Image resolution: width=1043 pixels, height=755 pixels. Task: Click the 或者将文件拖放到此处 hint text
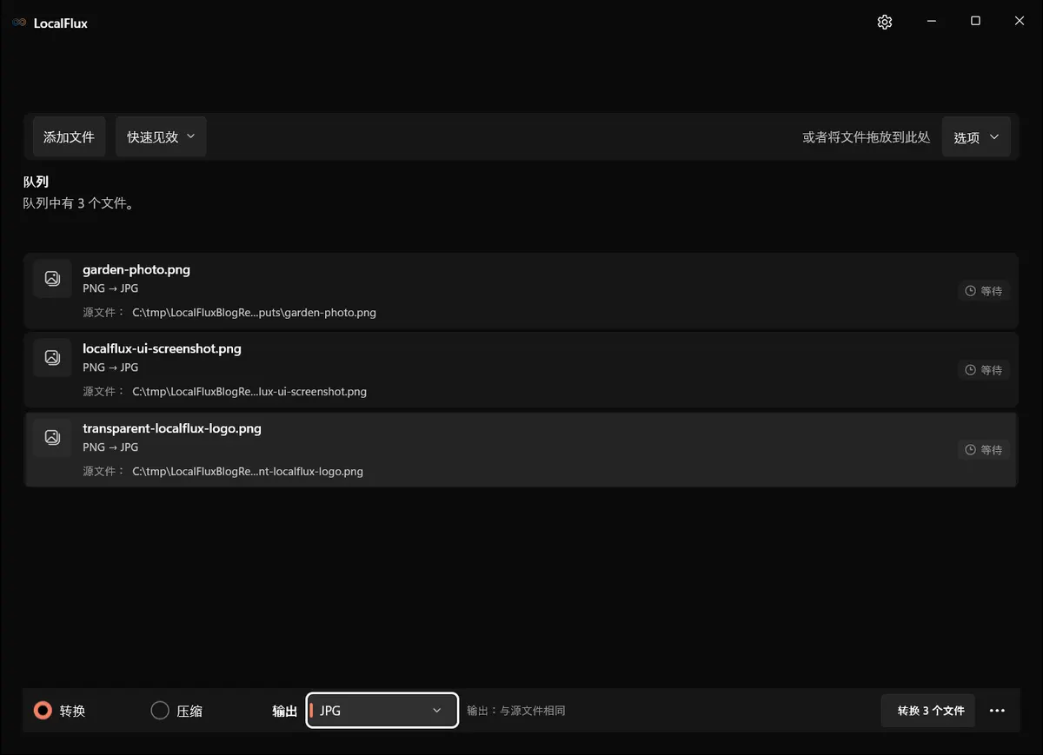pyautogui.click(x=867, y=137)
